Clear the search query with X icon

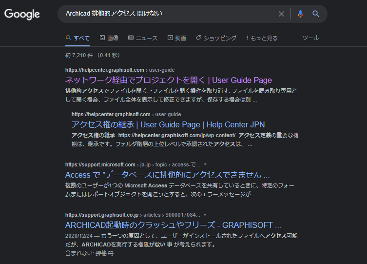pos(281,14)
